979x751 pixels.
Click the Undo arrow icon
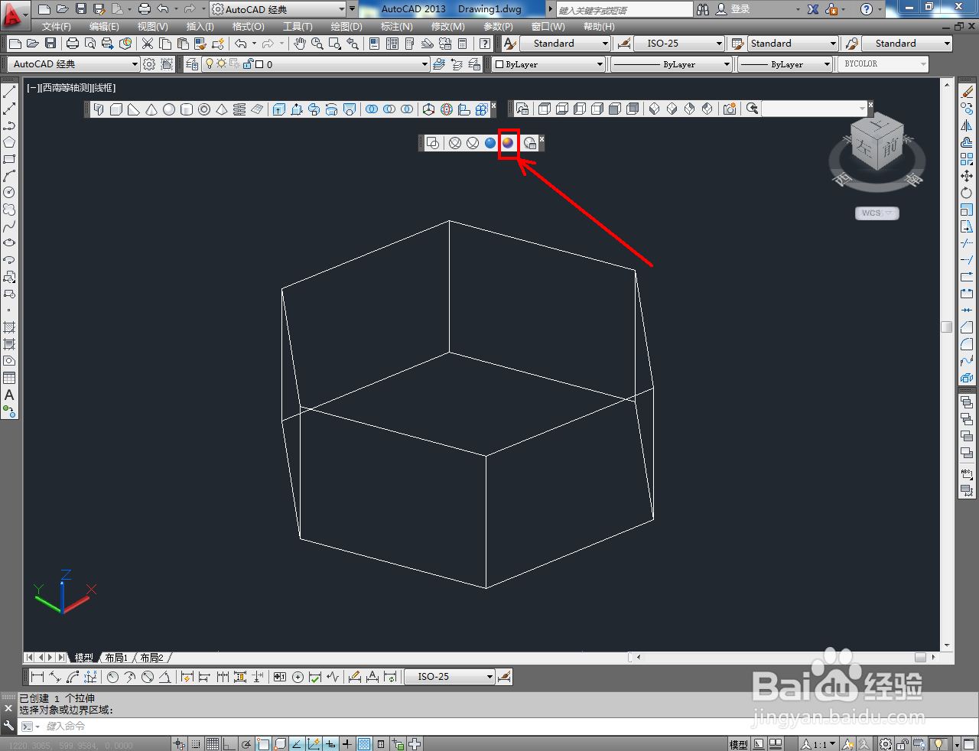coord(241,44)
